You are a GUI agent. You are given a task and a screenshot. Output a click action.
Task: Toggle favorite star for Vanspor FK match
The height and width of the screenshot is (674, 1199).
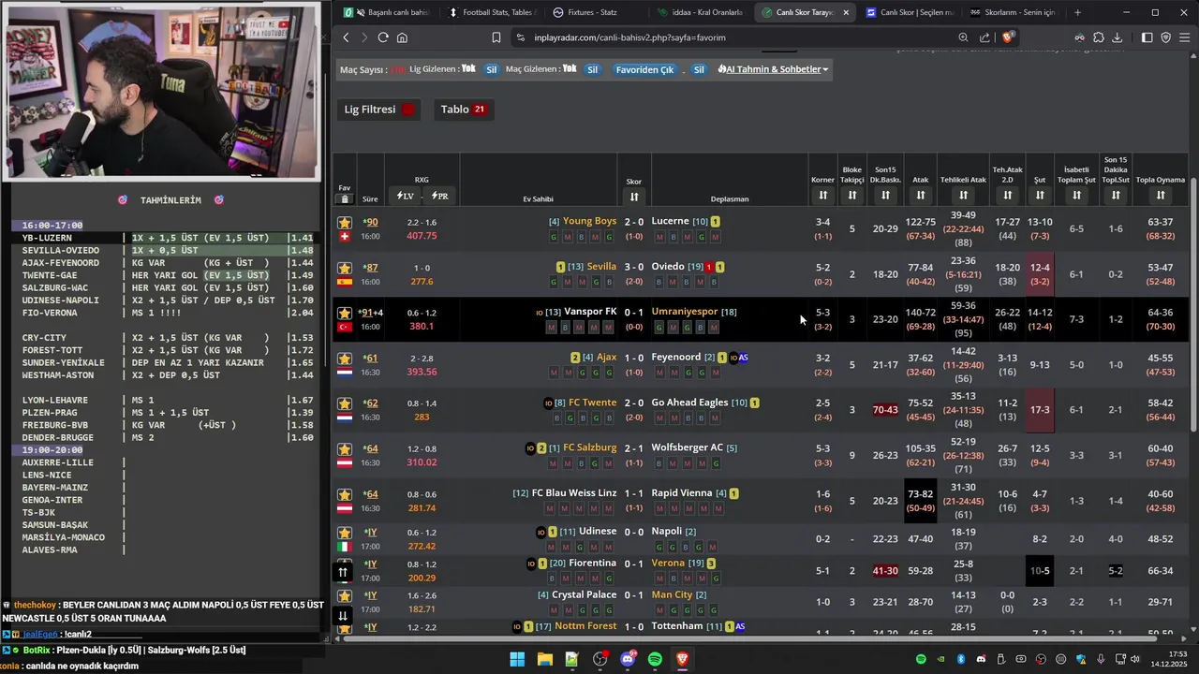click(x=345, y=313)
